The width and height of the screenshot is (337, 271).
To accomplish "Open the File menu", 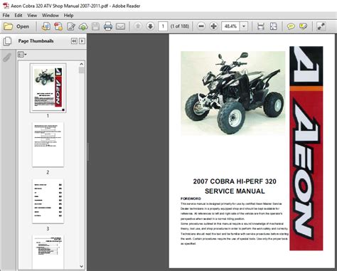I will tap(6, 16).
